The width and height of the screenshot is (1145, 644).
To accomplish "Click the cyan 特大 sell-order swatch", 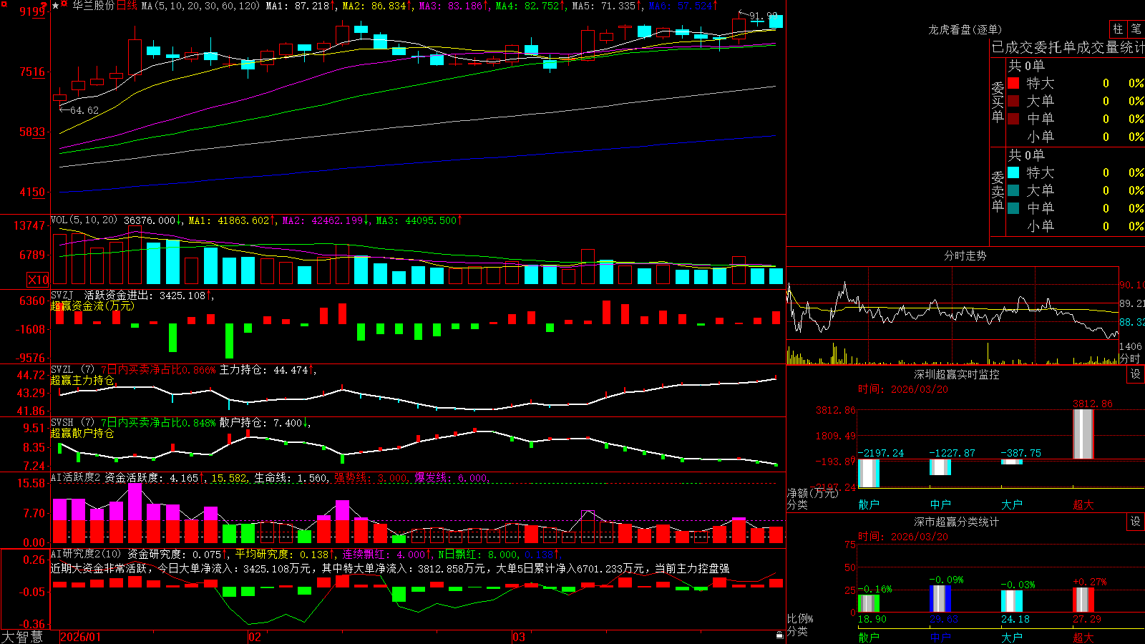I will tap(1013, 172).
